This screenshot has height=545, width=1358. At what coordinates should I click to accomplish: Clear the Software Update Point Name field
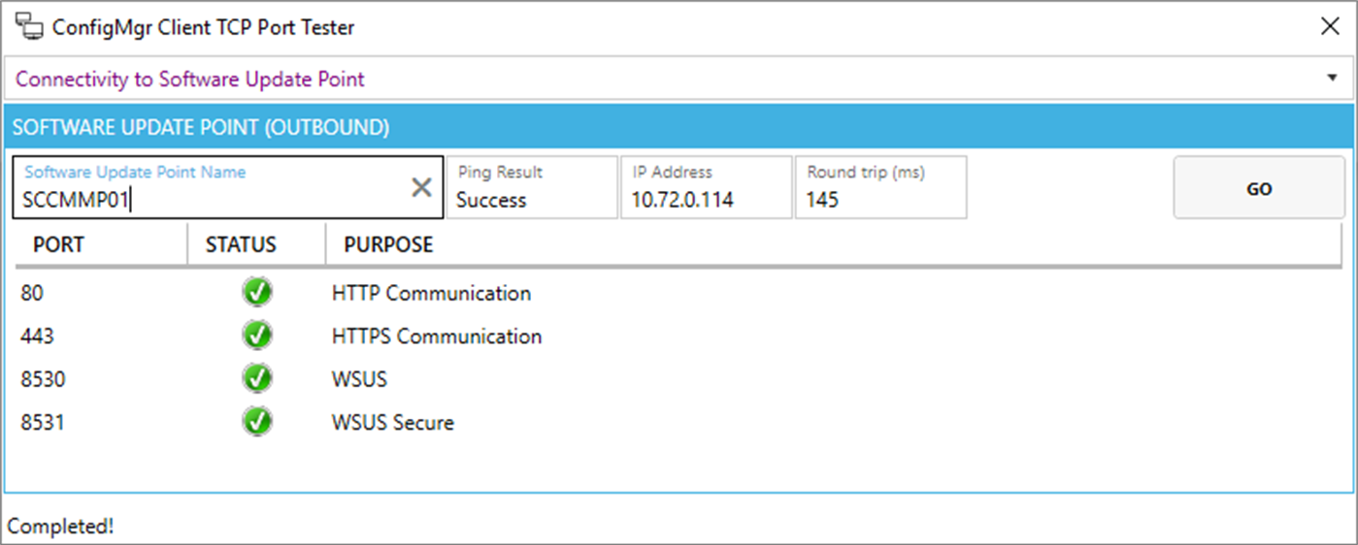(421, 188)
